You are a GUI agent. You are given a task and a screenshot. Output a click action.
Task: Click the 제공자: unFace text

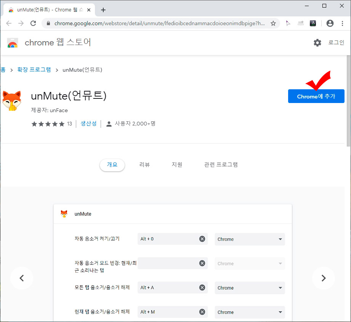49,110
